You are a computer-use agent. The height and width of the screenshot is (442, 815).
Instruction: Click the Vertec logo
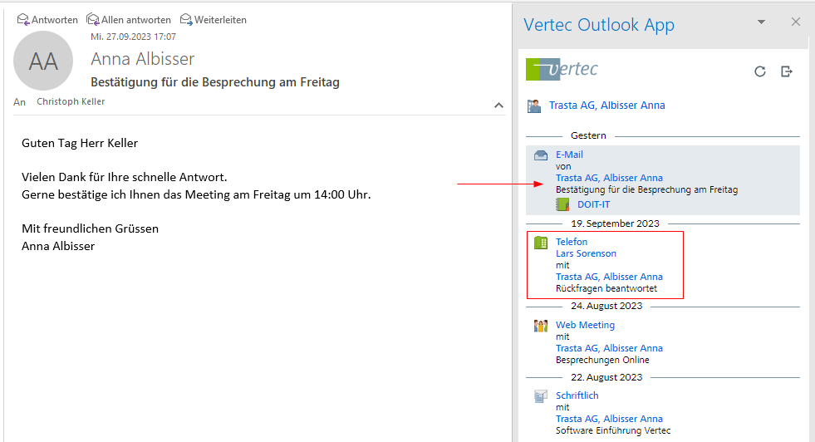562,70
